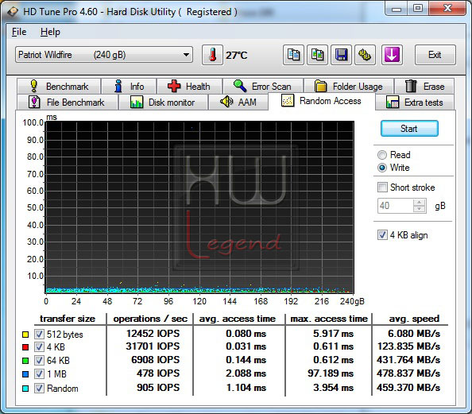Untick the 512 bytes transfer size
The width and height of the screenshot is (472, 414).
click(x=39, y=334)
